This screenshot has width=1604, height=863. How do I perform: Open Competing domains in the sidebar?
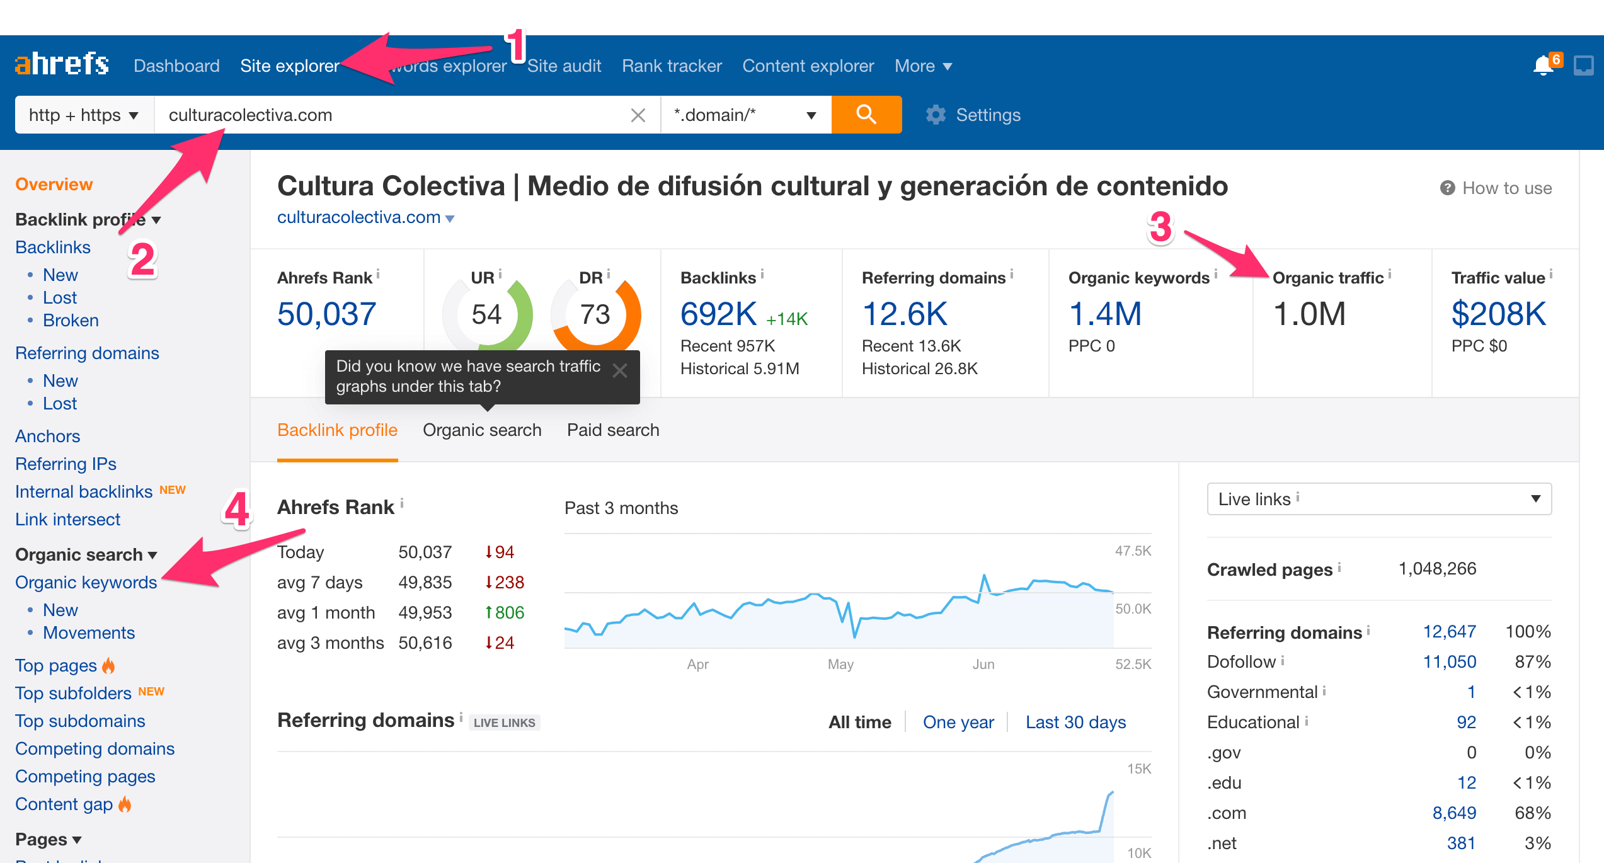(x=95, y=748)
